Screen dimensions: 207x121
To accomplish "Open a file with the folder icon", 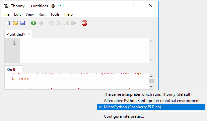I will pos(15,23).
